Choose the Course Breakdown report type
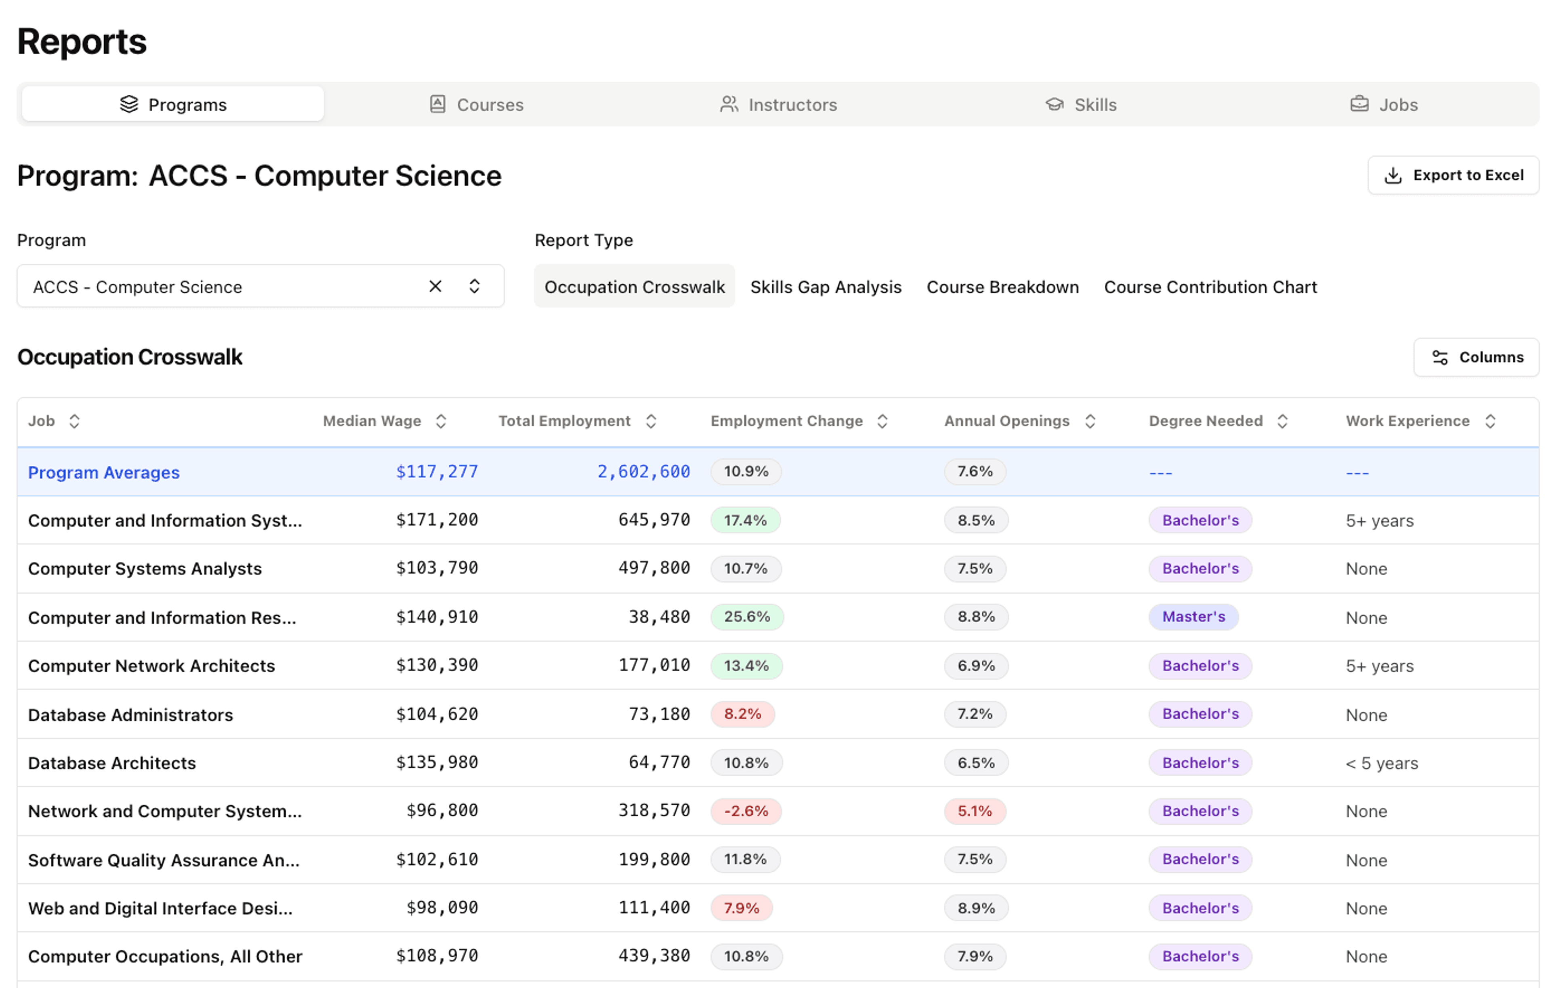This screenshot has height=988, width=1551. [x=1002, y=287]
